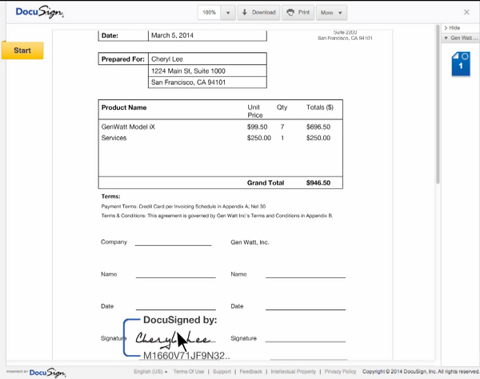Image resolution: width=480 pixels, height=379 pixels.
Task: Open the Privacy Policy link
Action: 340,372
